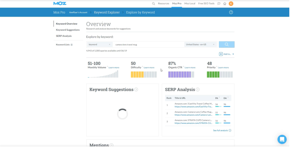Click Keyword Explorer breadcrumb
The height and width of the screenshot is (153, 291).
coord(107,12)
